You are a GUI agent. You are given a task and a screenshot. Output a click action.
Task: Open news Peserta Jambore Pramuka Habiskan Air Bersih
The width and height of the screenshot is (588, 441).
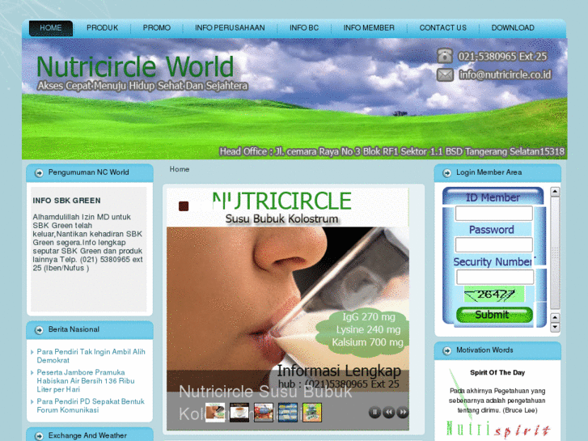[x=86, y=381]
